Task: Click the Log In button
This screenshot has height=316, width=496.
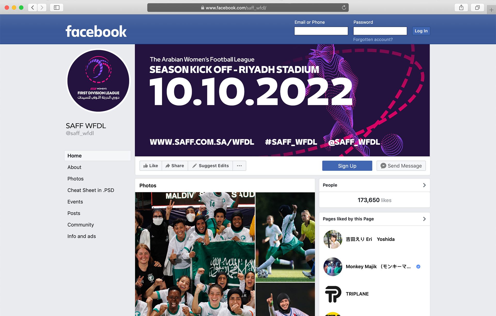Action: pyautogui.click(x=421, y=31)
